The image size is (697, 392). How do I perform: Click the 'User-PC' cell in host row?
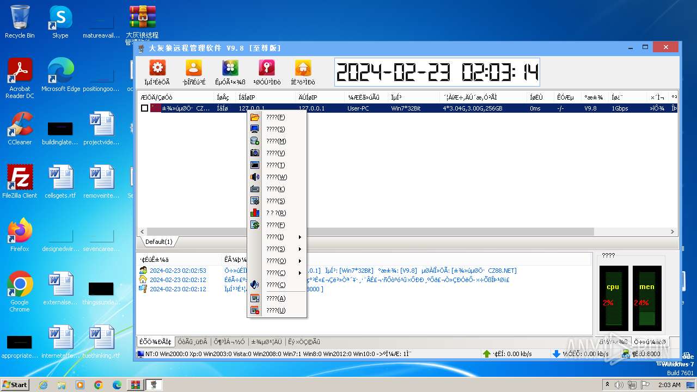coord(358,108)
